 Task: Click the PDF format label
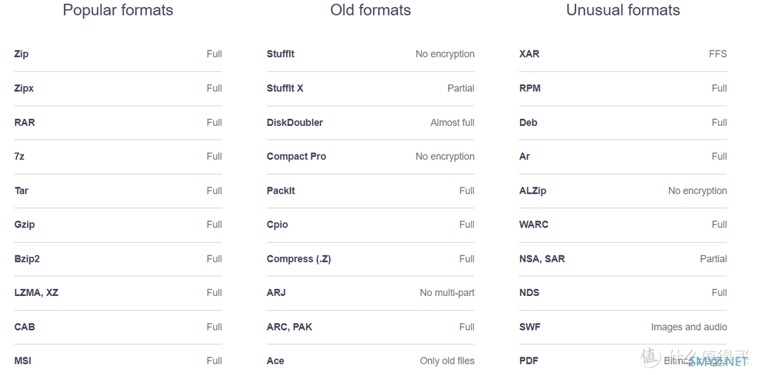[528, 360]
